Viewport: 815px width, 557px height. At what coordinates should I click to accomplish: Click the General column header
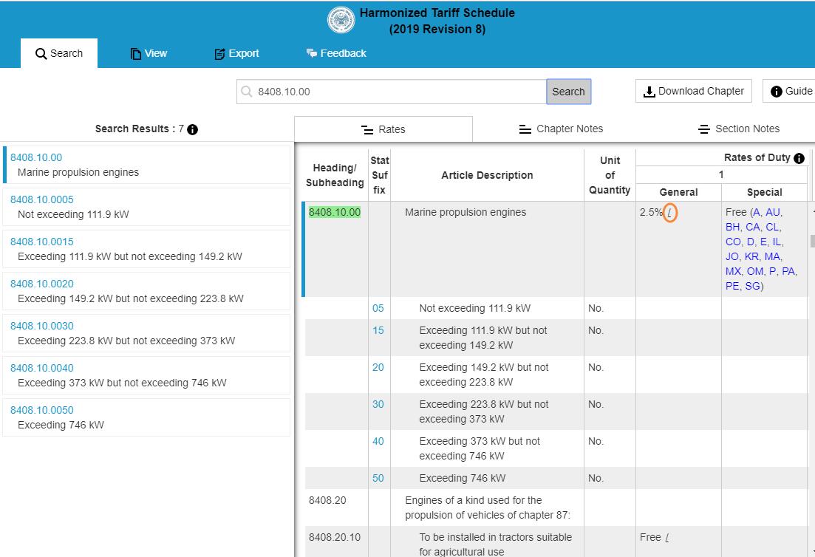pos(678,192)
